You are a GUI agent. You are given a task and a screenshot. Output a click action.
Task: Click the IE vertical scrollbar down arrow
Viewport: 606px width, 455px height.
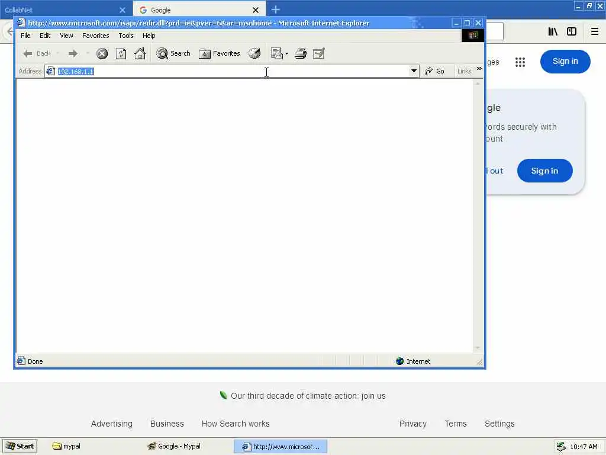pos(478,348)
